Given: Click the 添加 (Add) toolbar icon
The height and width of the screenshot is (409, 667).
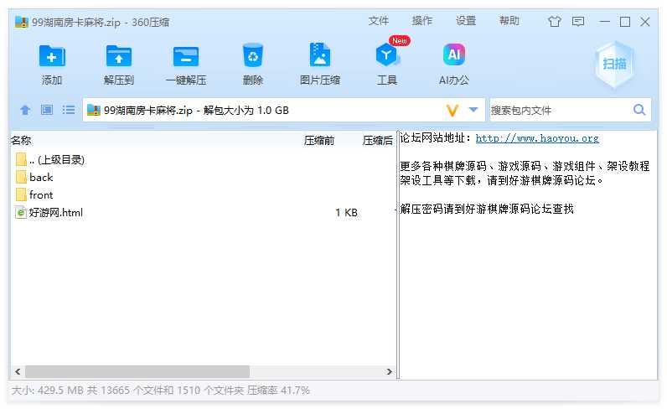Looking at the screenshot, I should (52, 56).
